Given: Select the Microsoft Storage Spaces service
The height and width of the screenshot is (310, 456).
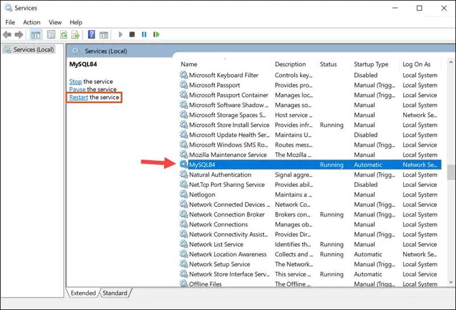Looking at the screenshot, I should tap(310, 115).
